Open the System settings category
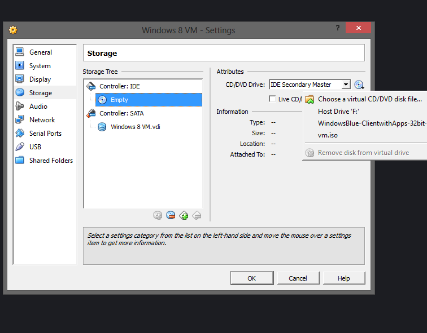The height and width of the screenshot is (333, 427). [45, 66]
